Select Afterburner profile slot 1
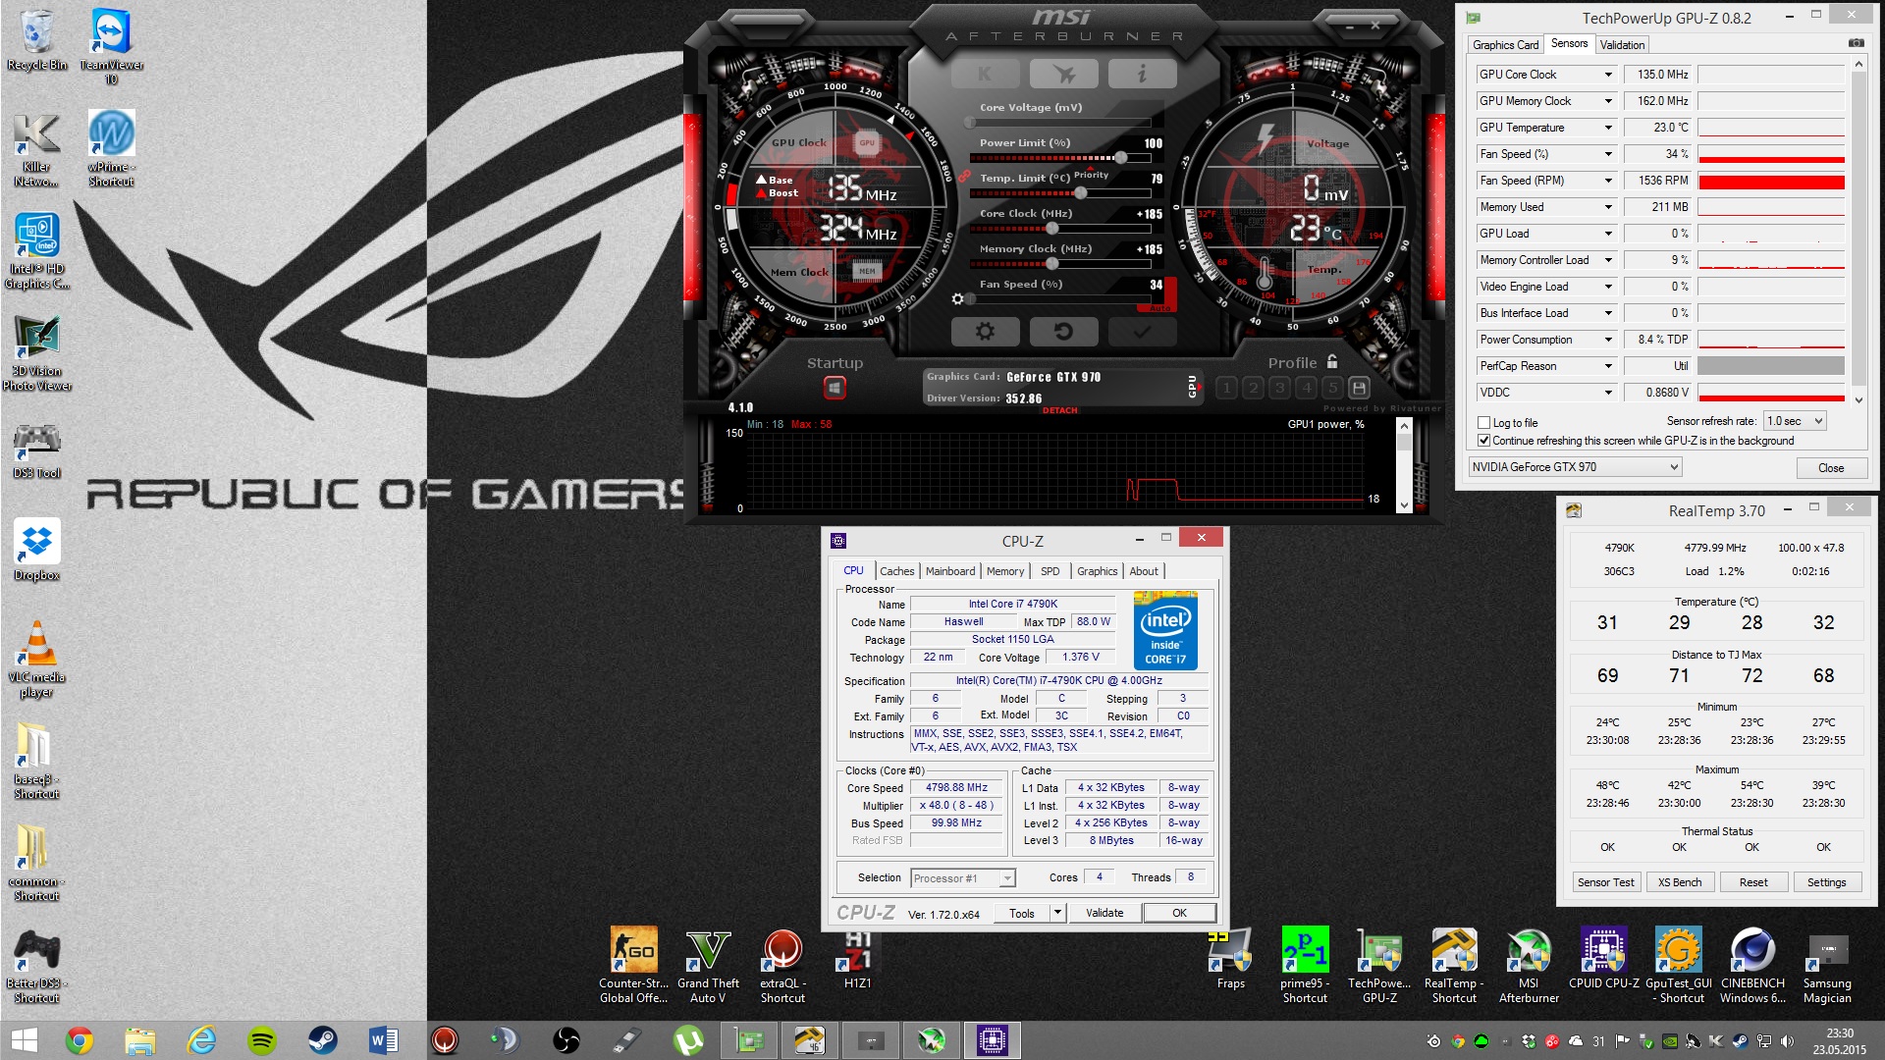1885x1060 pixels. pos(1226,388)
